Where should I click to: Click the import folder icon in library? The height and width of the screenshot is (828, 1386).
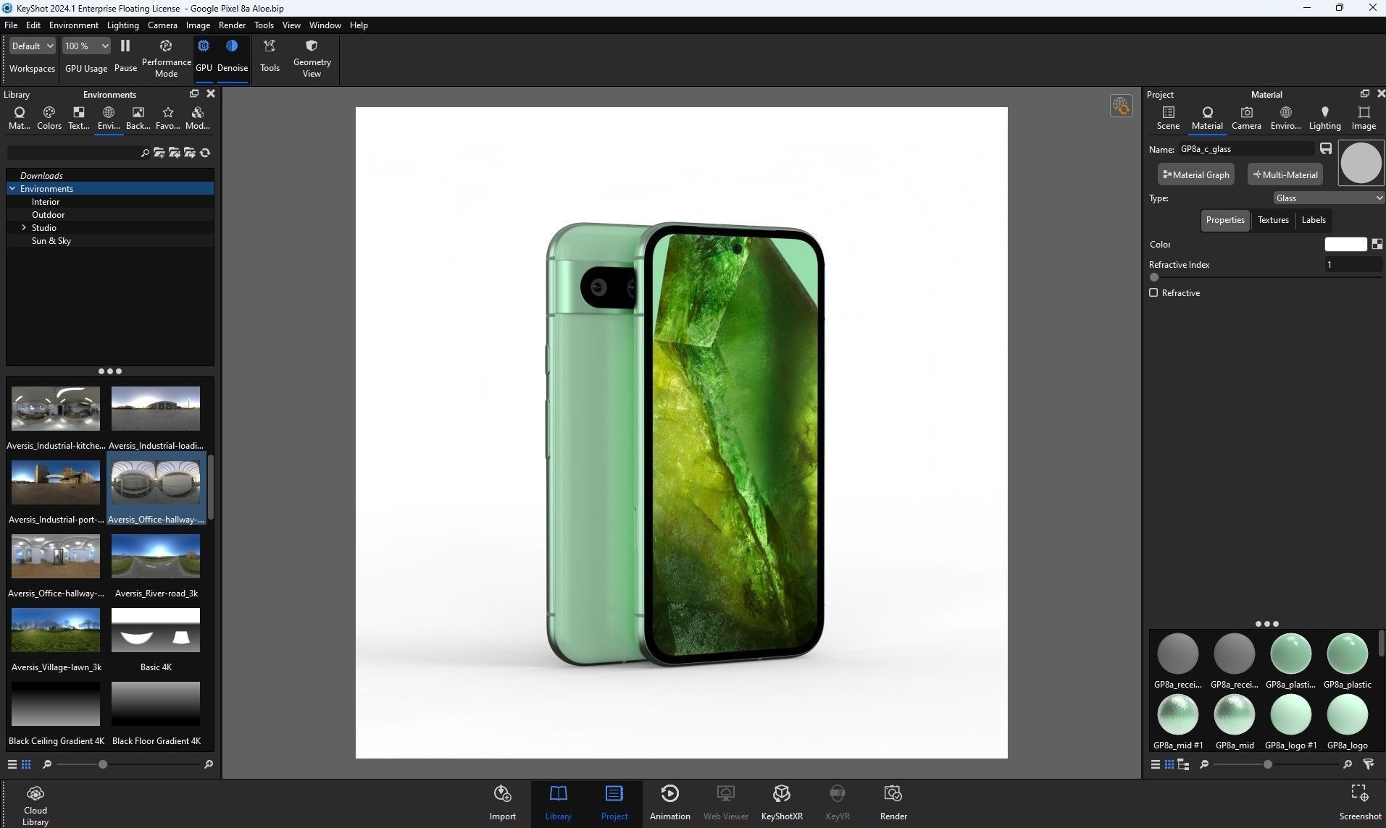pyautogui.click(x=174, y=153)
